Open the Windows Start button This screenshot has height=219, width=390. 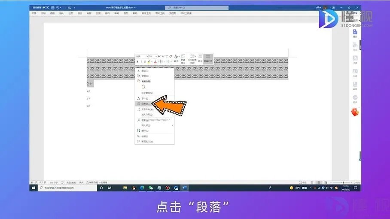point(34,188)
